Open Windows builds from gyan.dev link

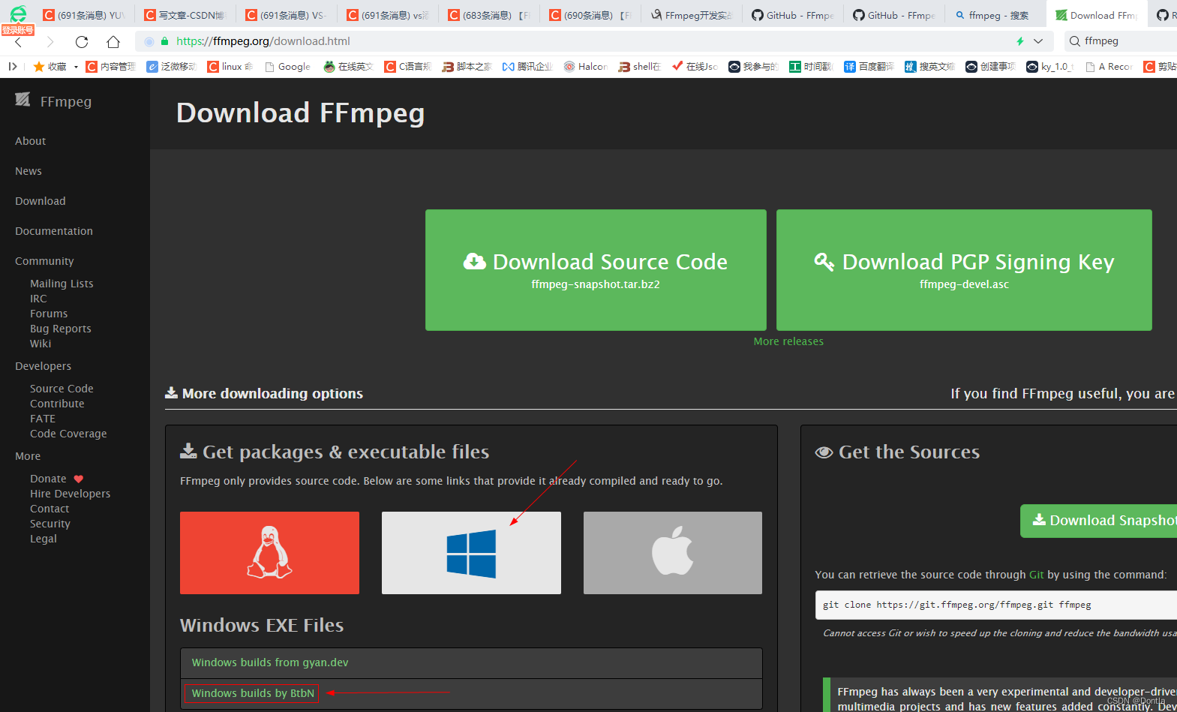[x=270, y=662]
